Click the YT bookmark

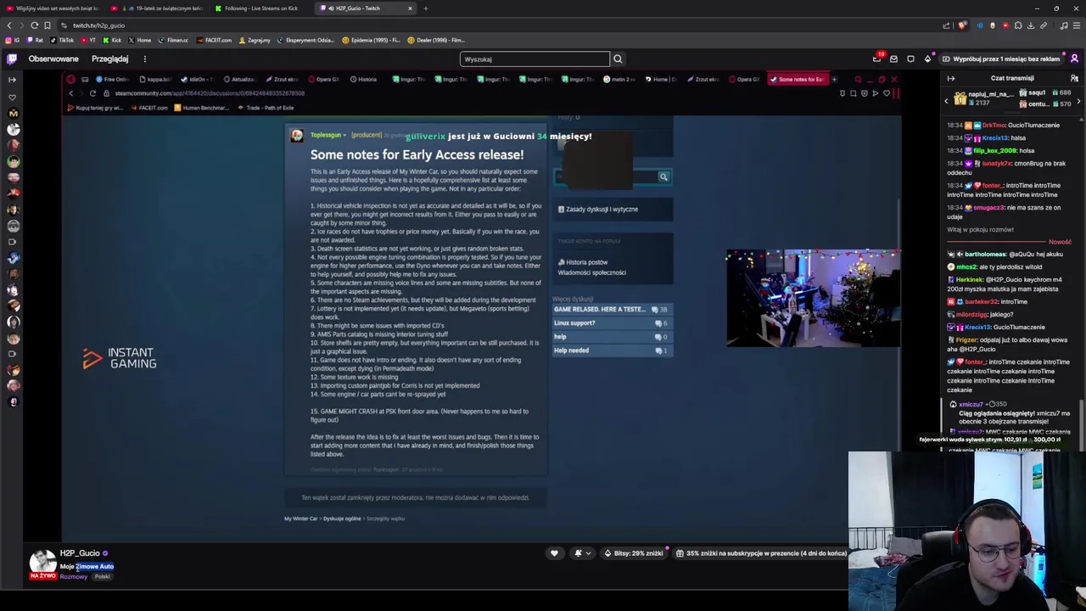tap(89, 40)
